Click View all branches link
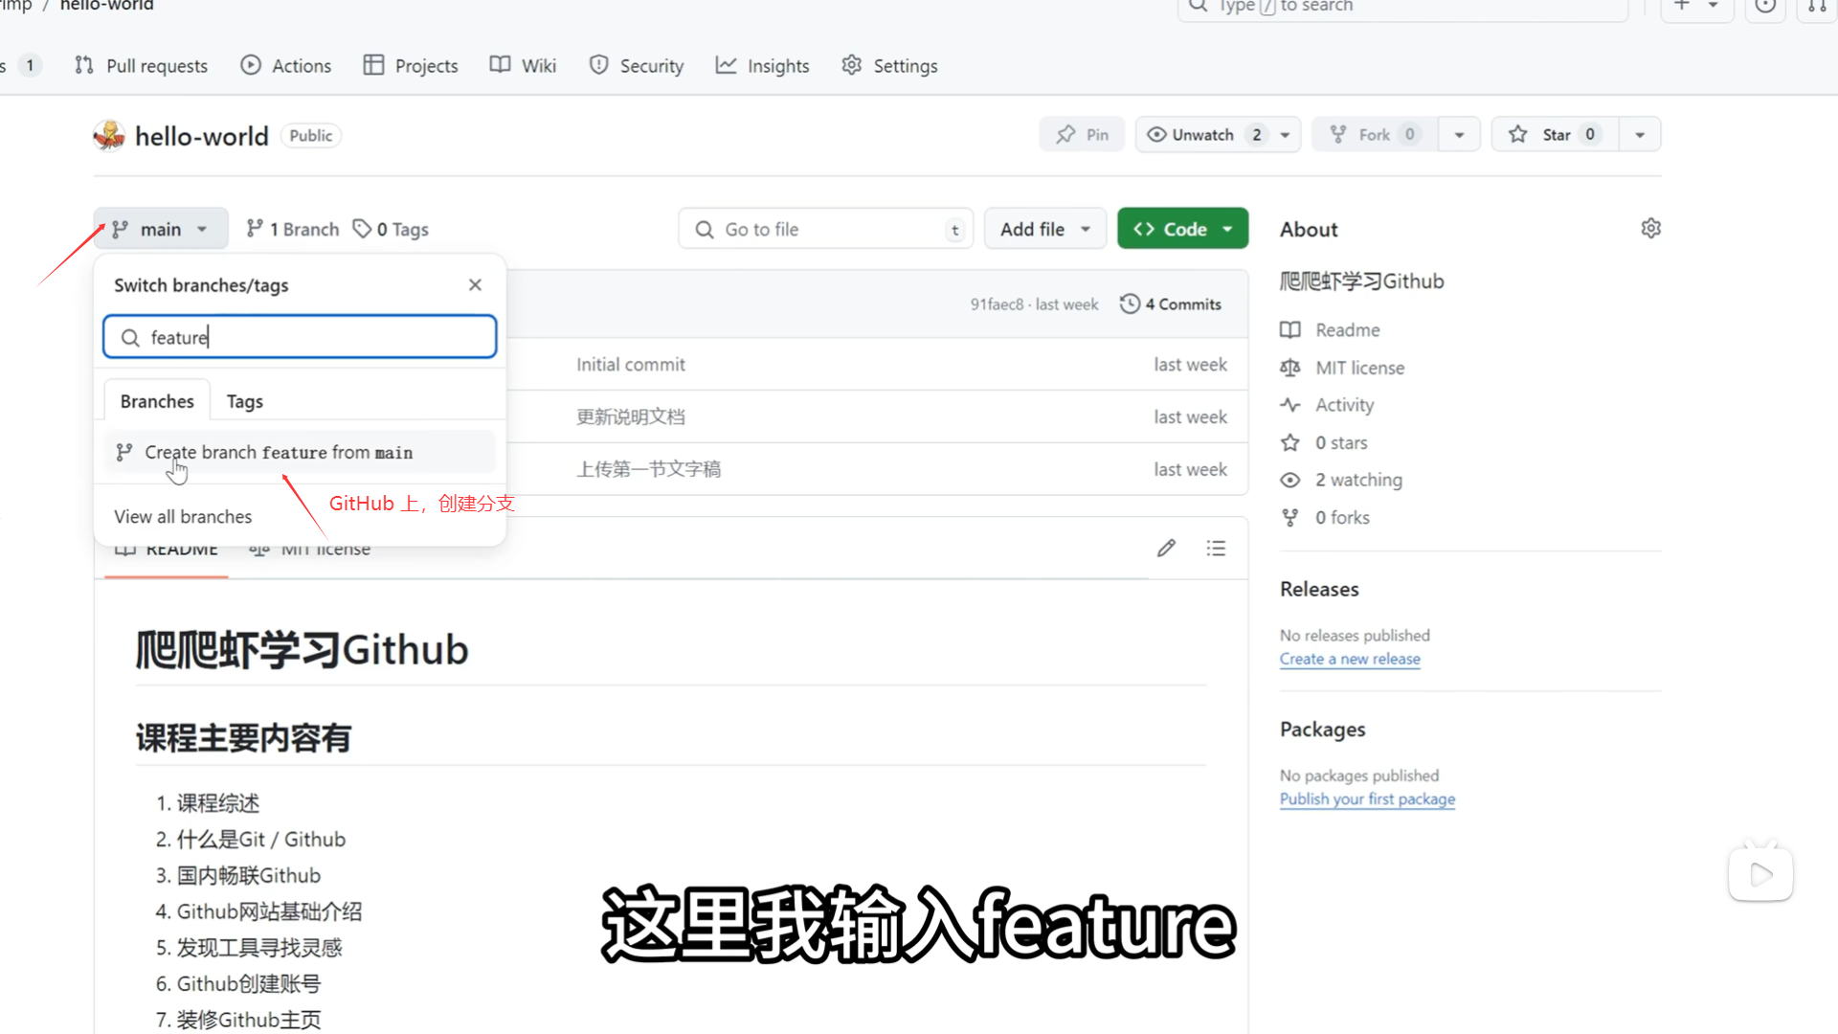This screenshot has width=1838, height=1034. pos(183,517)
